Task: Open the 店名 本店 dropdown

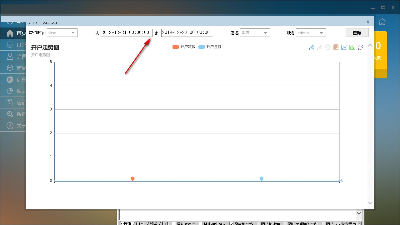Action: pyautogui.click(x=255, y=32)
